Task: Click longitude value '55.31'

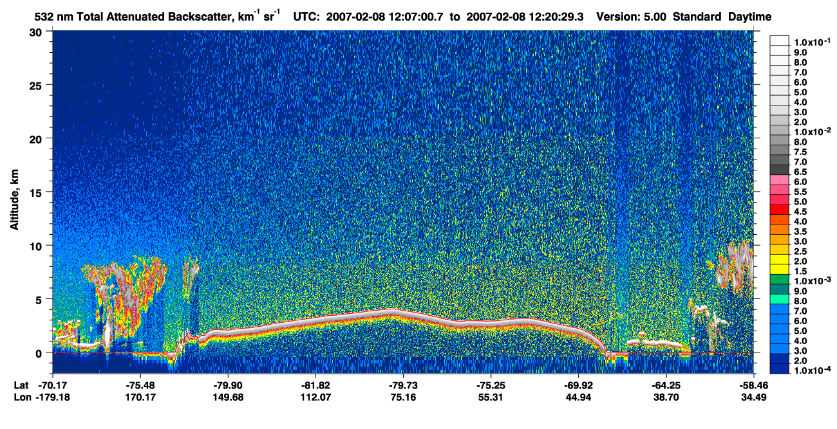Action: pyautogui.click(x=490, y=397)
